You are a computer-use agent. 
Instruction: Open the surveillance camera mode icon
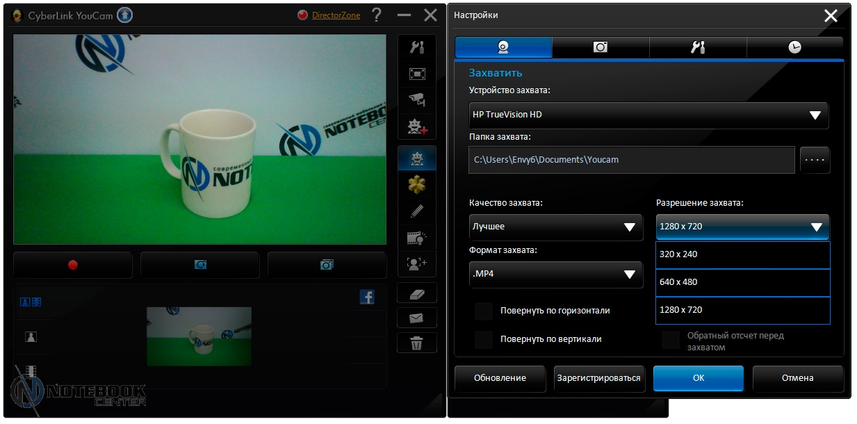click(417, 100)
